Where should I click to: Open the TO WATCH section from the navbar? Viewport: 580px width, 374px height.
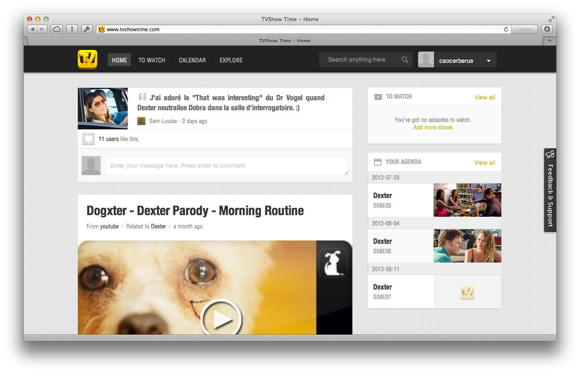coord(151,60)
